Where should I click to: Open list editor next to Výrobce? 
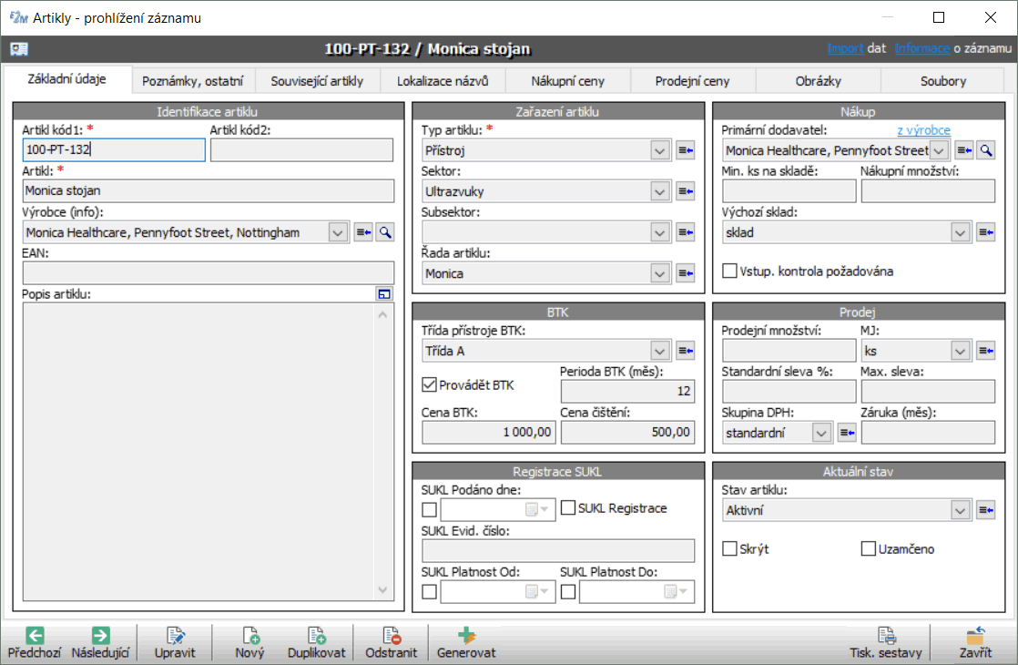[363, 232]
